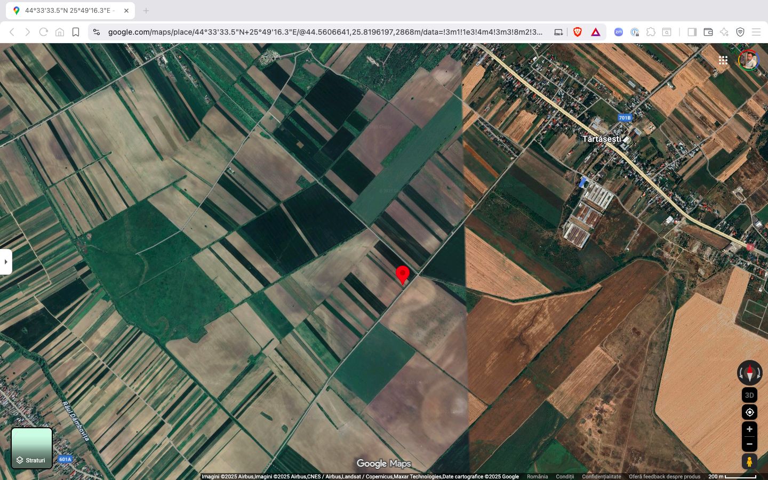Reload the current page
This screenshot has width=768, height=480.
(x=44, y=32)
